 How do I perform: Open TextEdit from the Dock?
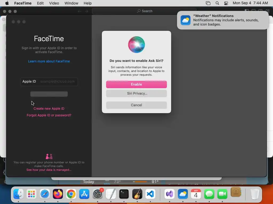click(x=111, y=194)
